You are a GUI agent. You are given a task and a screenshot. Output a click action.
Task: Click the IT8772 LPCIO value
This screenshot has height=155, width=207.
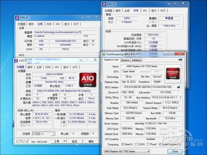point(65,49)
